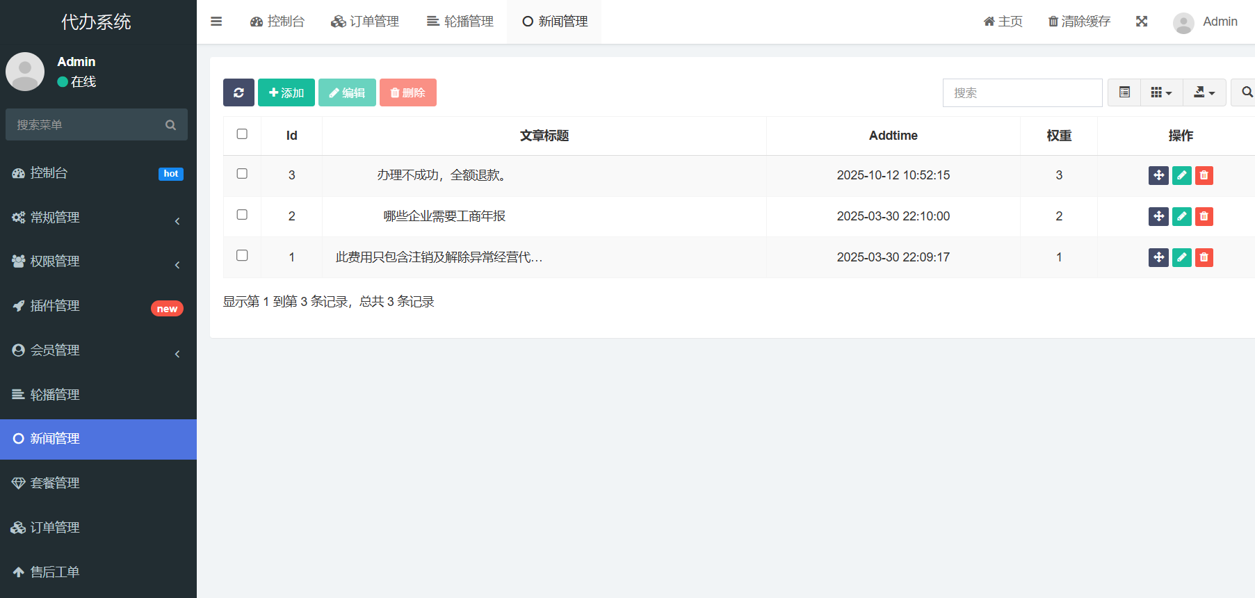
Task: Click the 清除缓存 link
Action: click(1079, 22)
